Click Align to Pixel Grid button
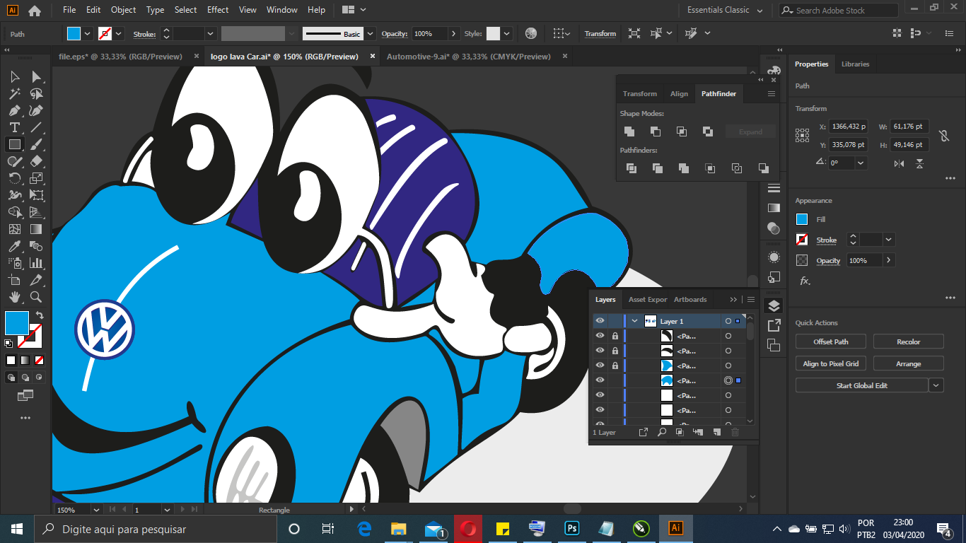Image resolution: width=966 pixels, height=543 pixels. (831, 363)
